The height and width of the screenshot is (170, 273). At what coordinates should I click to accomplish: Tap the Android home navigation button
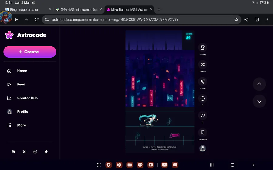click(232, 165)
